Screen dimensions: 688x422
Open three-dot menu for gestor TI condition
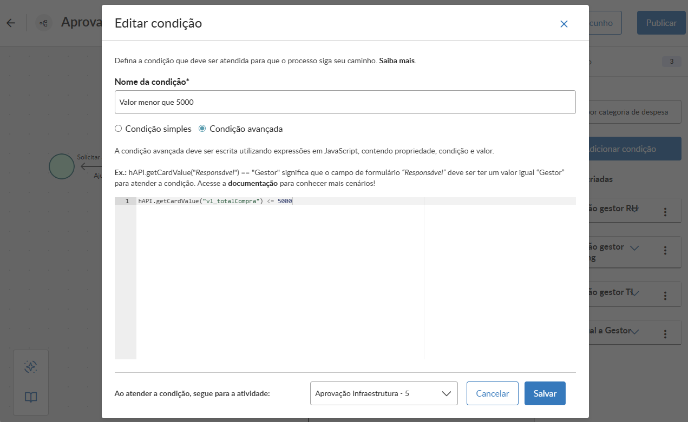pos(665,296)
